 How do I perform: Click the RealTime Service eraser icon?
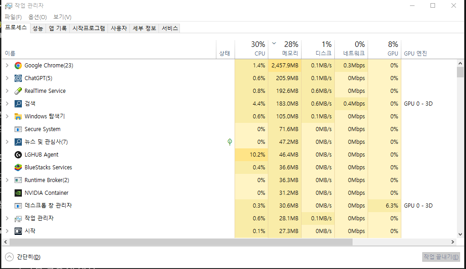18,91
